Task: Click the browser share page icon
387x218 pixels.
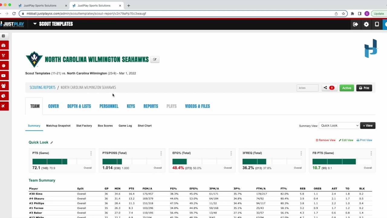Action: coord(336,14)
